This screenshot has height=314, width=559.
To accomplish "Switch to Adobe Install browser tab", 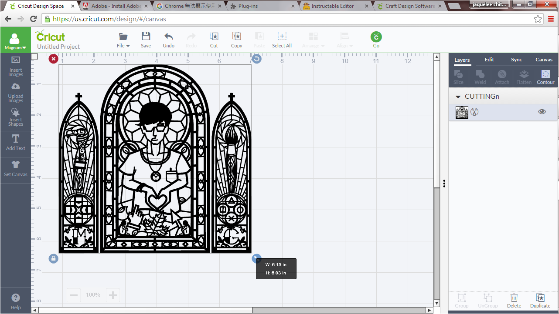I will tap(116, 6).
